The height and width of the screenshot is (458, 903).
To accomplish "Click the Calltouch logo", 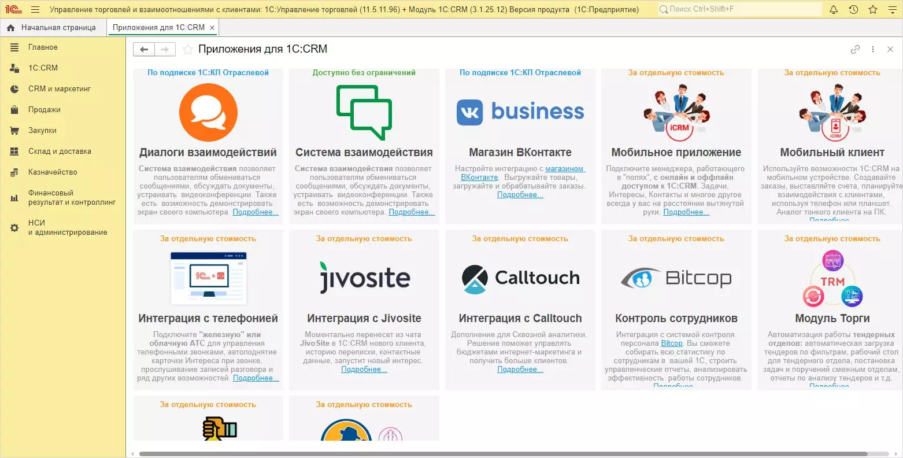I will (520, 278).
